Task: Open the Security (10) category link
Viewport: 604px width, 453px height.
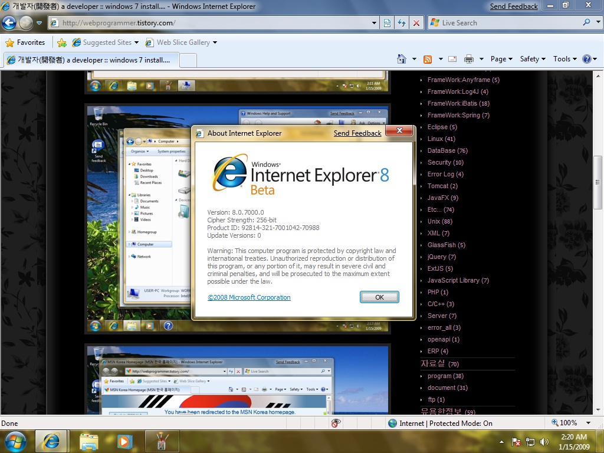Action: pos(445,163)
